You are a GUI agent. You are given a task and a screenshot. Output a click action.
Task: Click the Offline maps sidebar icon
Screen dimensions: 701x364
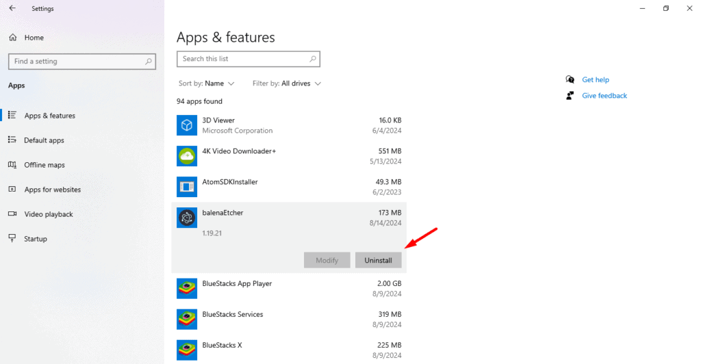(x=12, y=165)
